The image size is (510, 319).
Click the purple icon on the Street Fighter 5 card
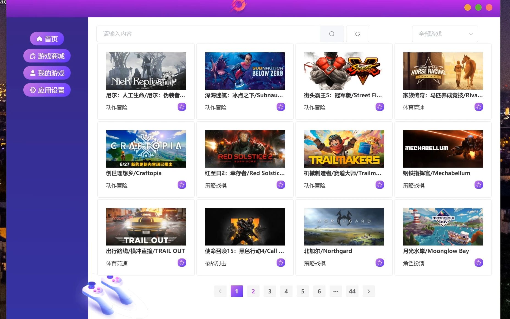380,107
